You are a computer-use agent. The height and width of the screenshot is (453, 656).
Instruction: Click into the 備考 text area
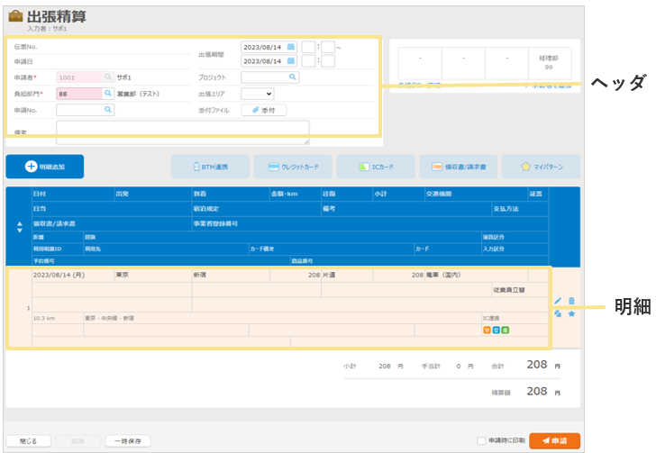tap(182, 132)
